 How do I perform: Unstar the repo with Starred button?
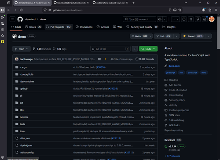(193, 36)
